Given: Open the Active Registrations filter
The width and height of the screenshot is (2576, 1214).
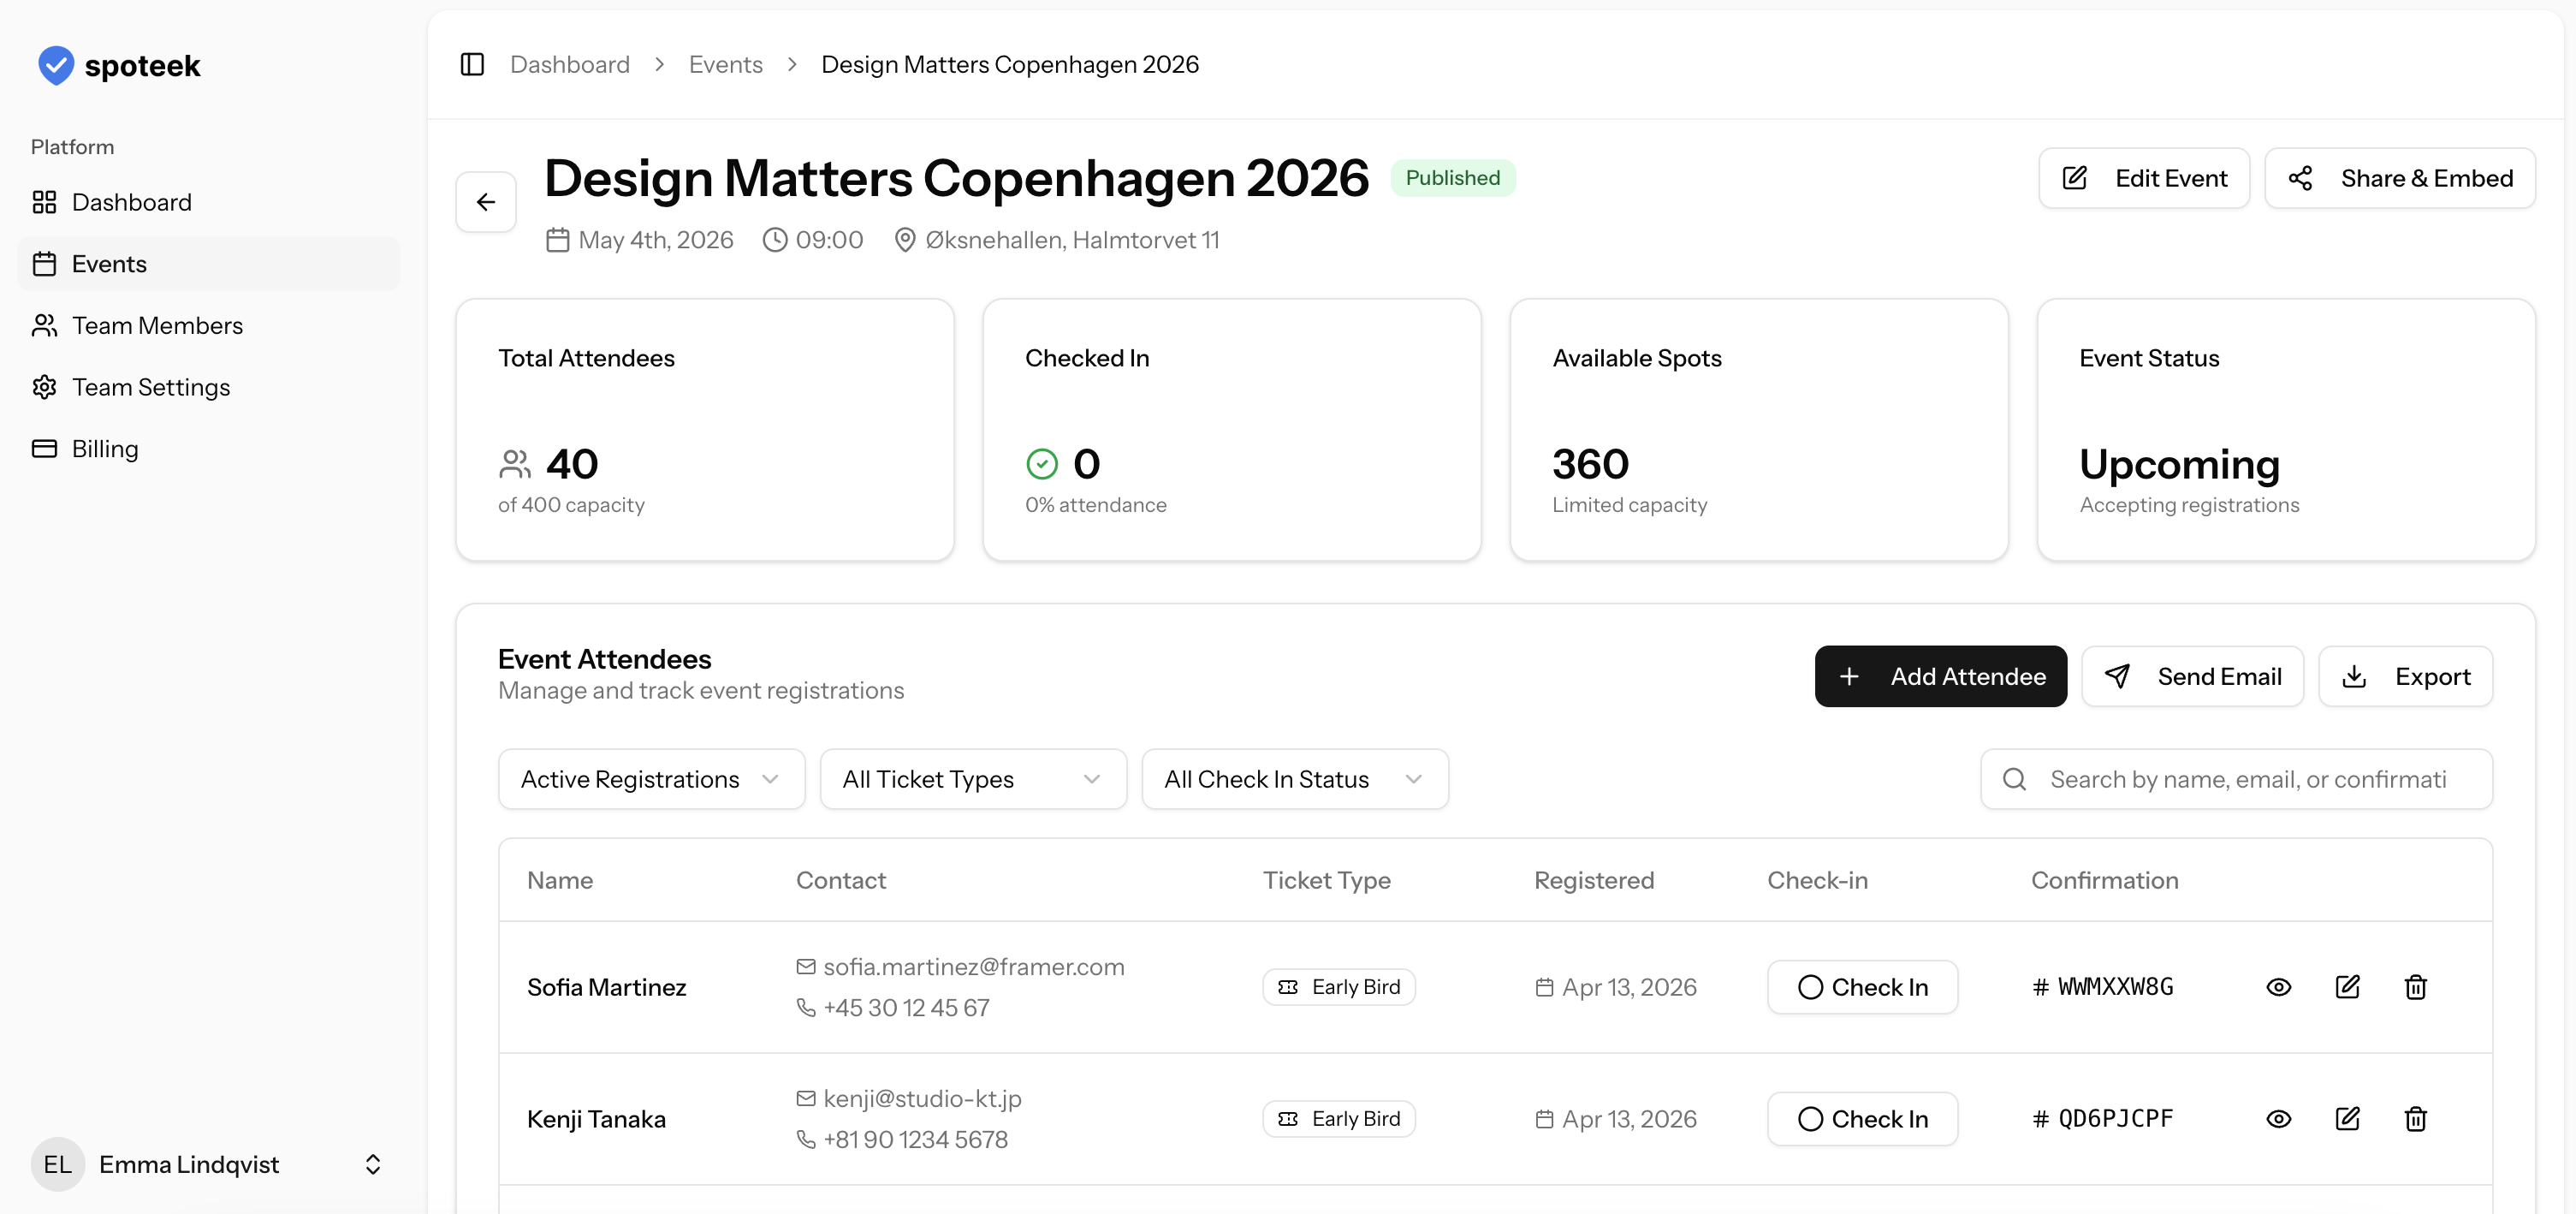Looking at the screenshot, I should [x=651, y=779].
